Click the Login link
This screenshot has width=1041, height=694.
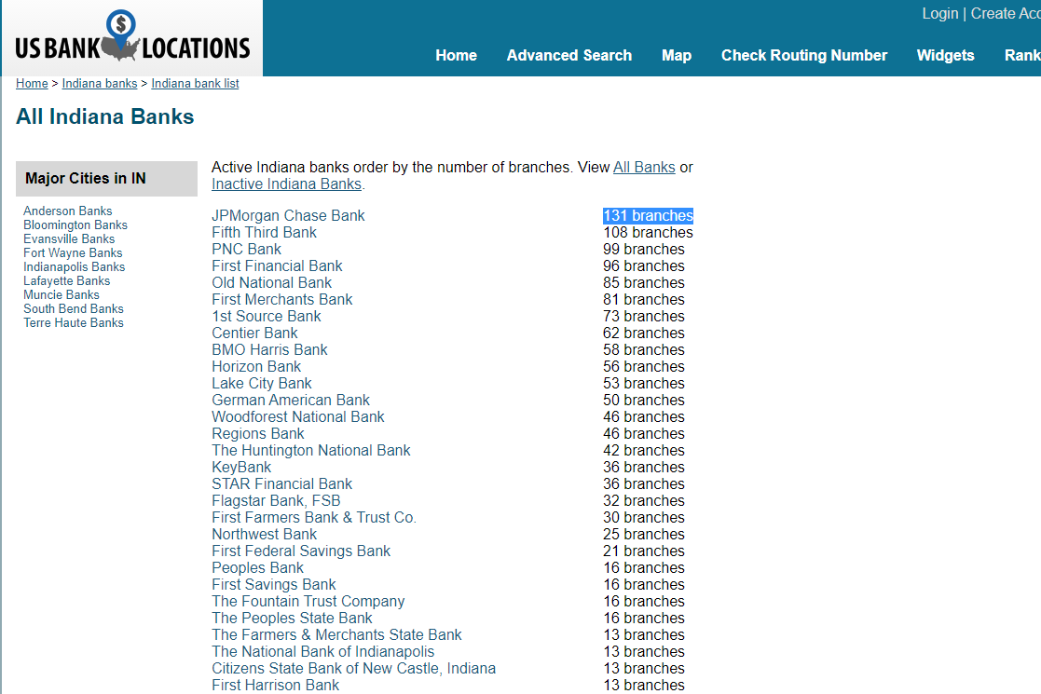click(939, 13)
